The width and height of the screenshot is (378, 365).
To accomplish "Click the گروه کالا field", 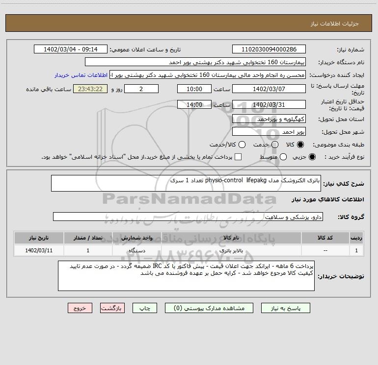I will pos(188,217).
